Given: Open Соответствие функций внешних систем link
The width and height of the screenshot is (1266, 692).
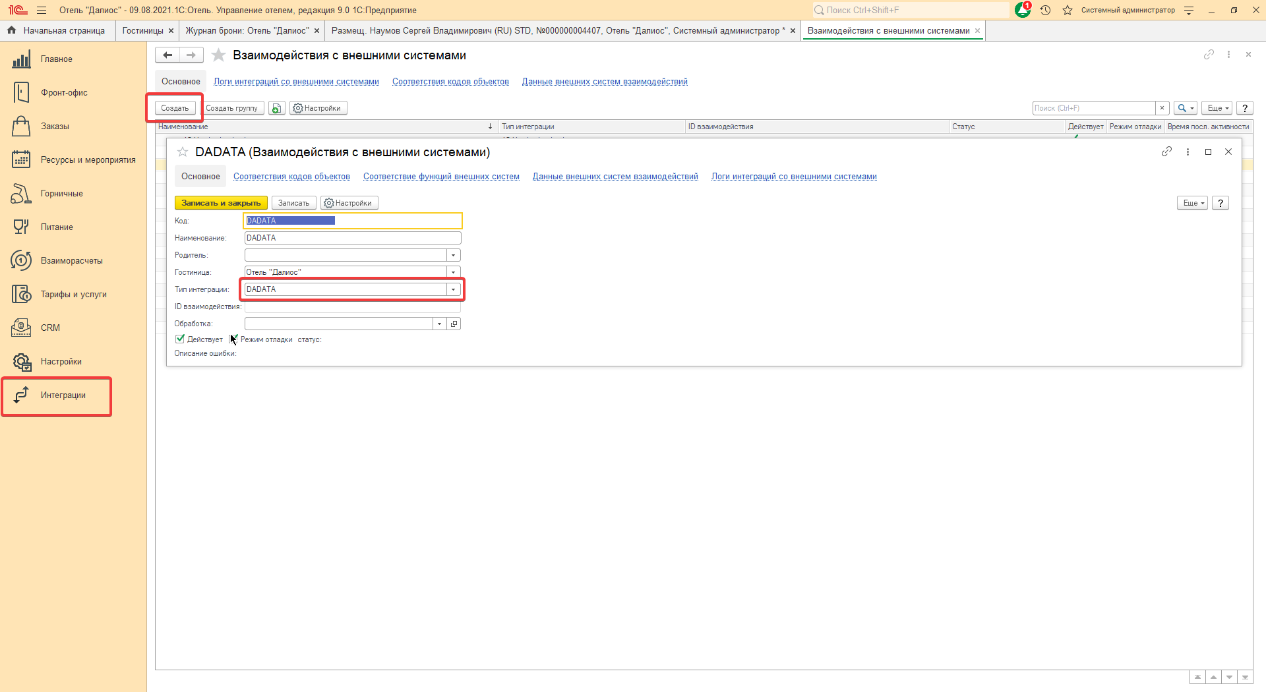Looking at the screenshot, I should pyautogui.click(x=441, y=177).
